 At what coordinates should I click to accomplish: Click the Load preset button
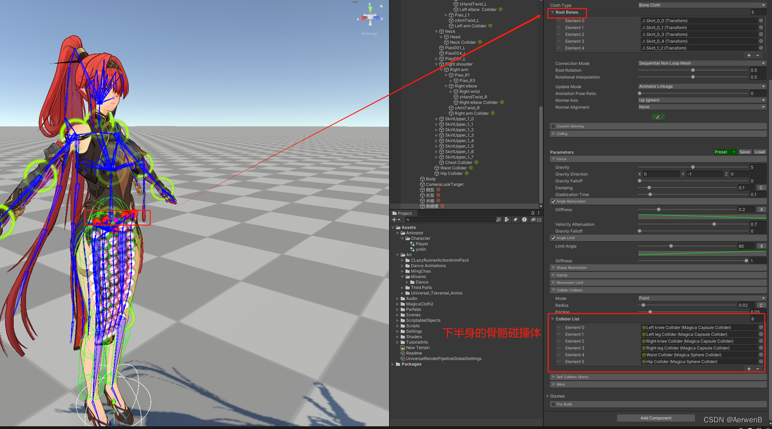coord(760,152)
